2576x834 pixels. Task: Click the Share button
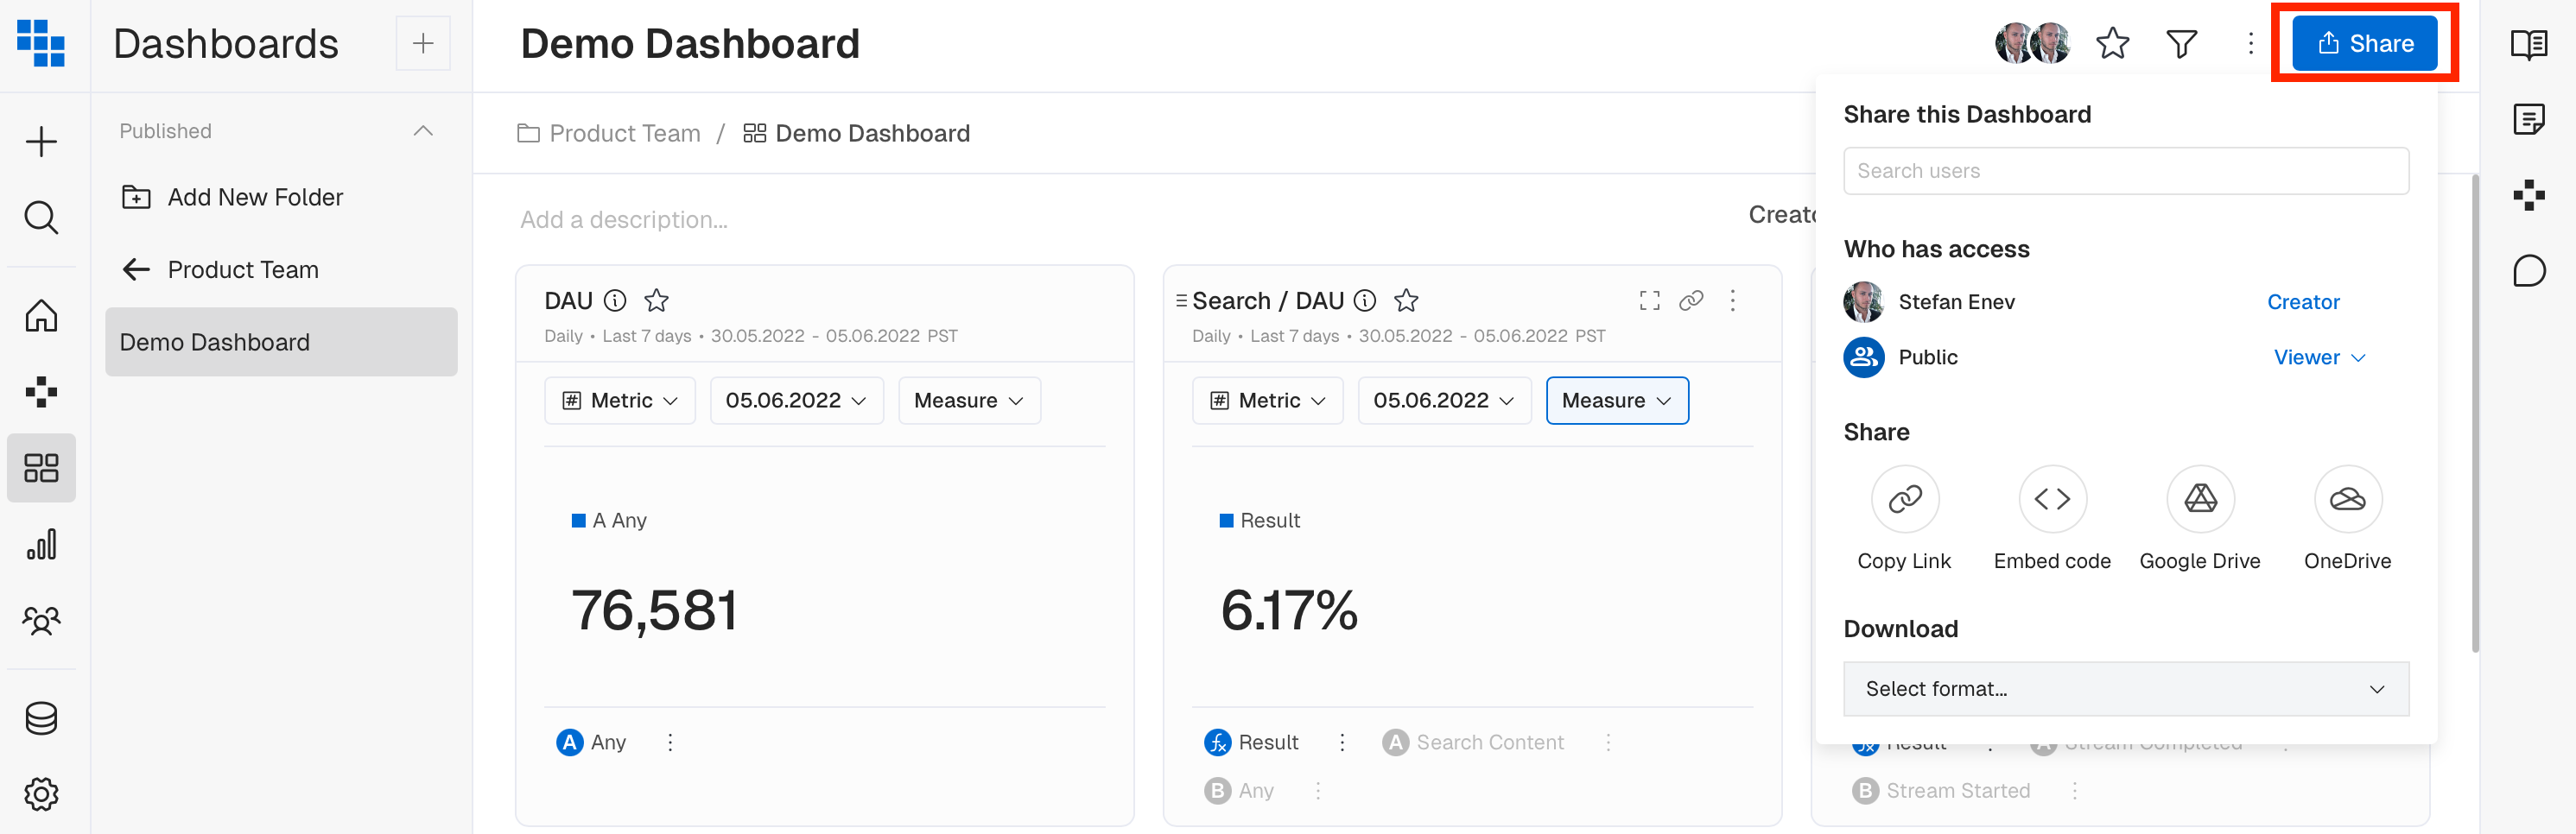[2364, 43]
